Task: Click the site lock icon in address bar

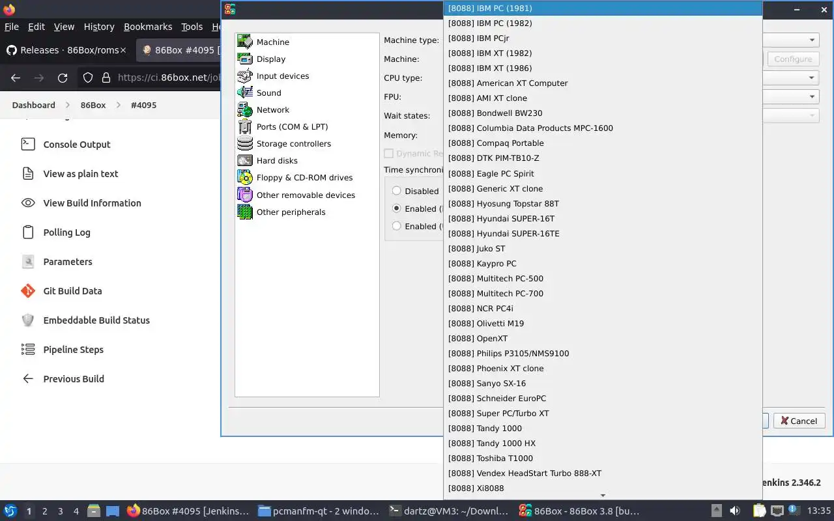Action: (x=106, y=77)
